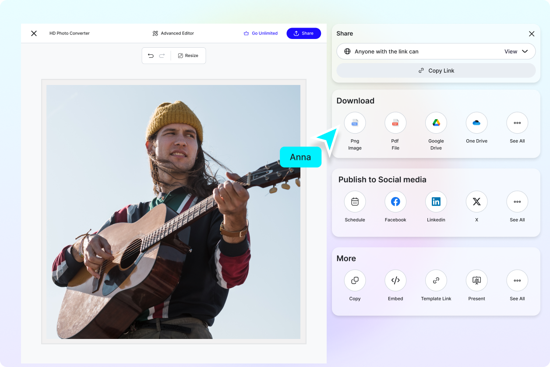See All social media publishing options
Image resolution: width=550 pixels, height=367 pixels.
tap(517, 202)
